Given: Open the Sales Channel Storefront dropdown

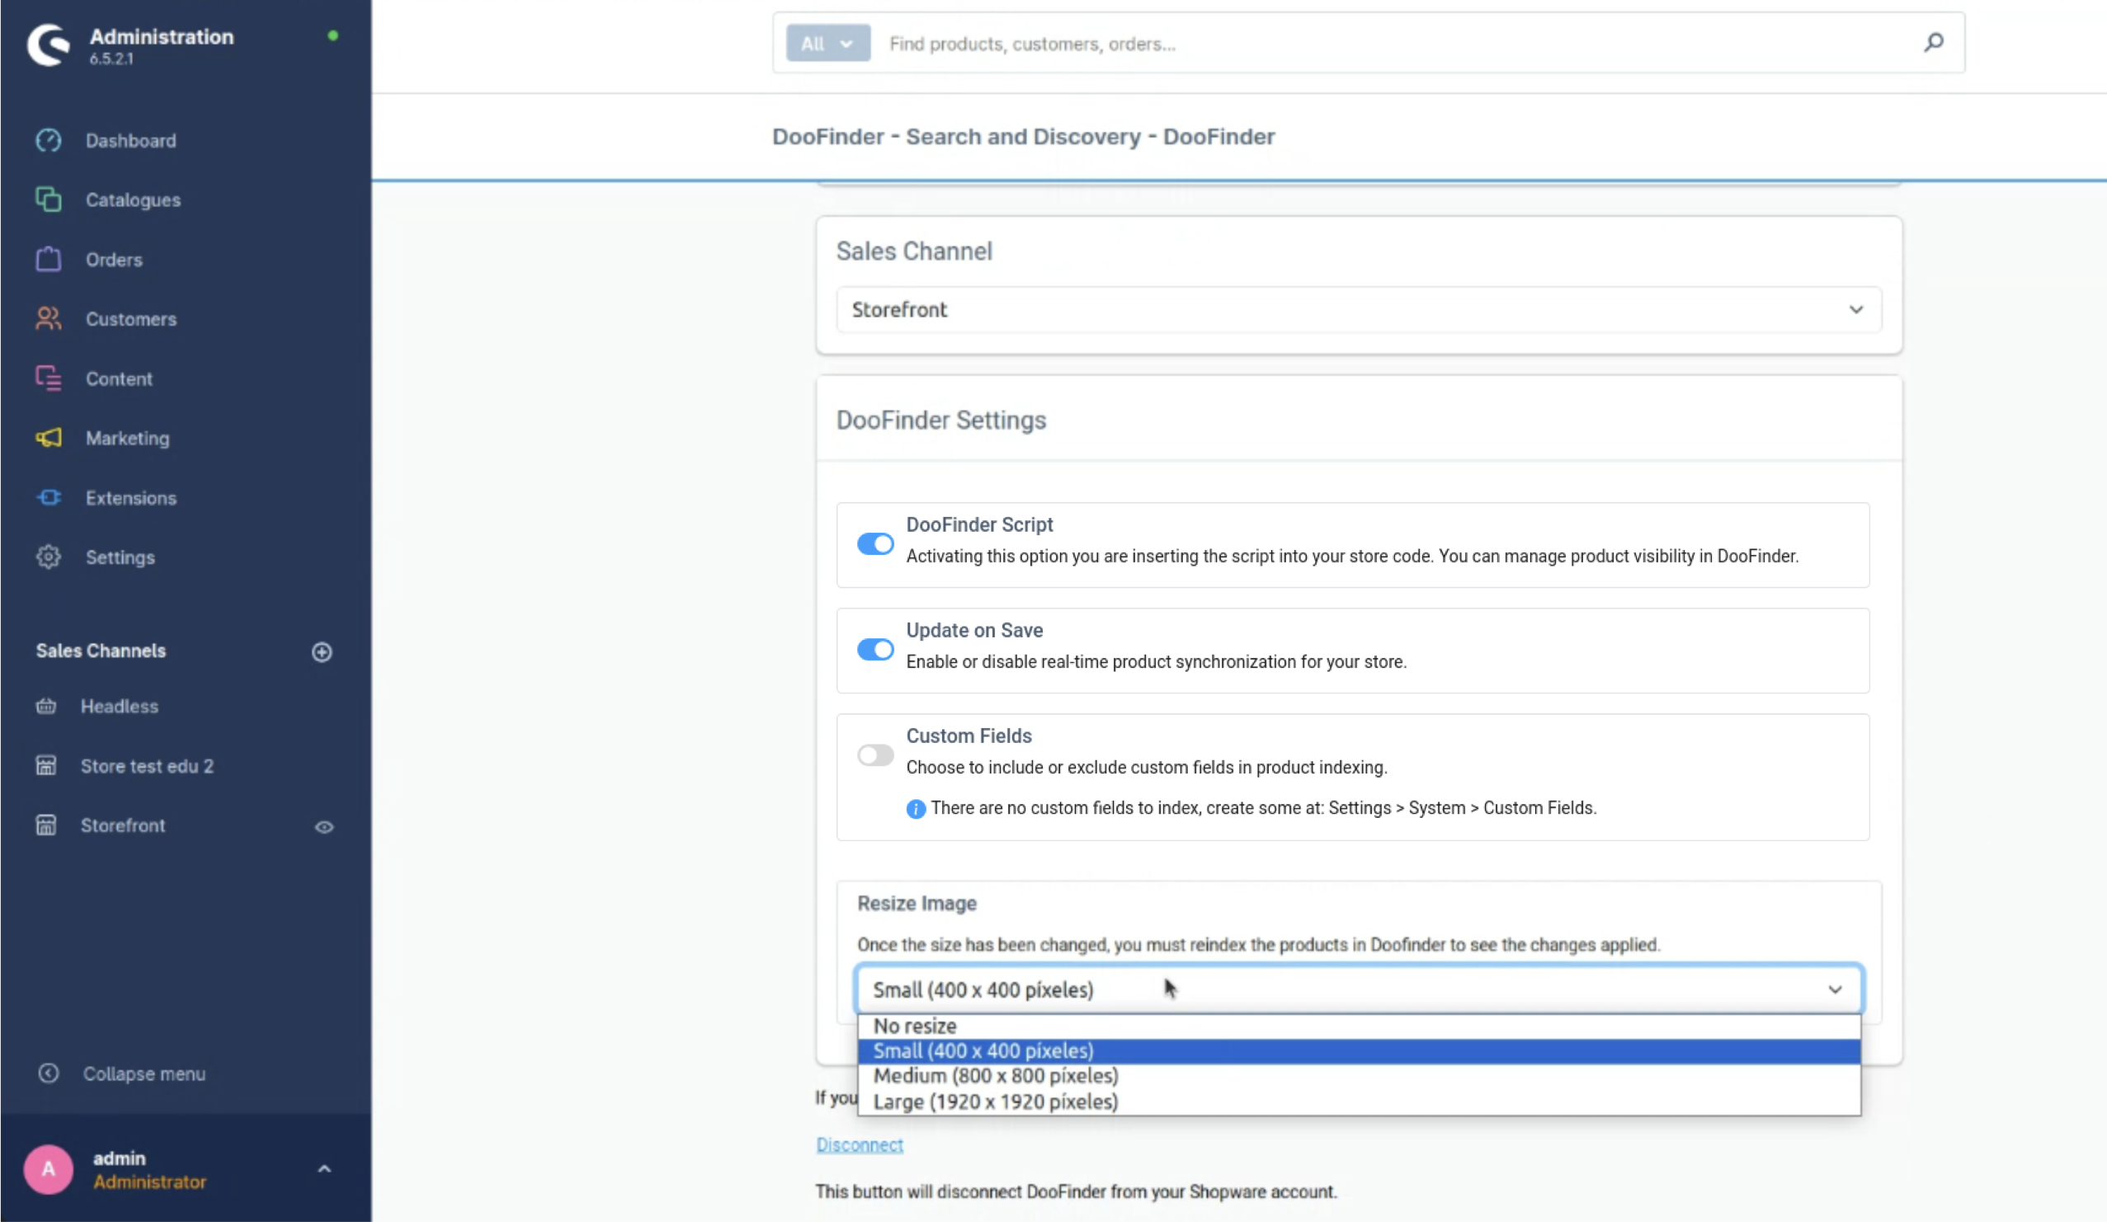Looking at the screenshot, I should pyautogui.click(x=1359, y=310).
